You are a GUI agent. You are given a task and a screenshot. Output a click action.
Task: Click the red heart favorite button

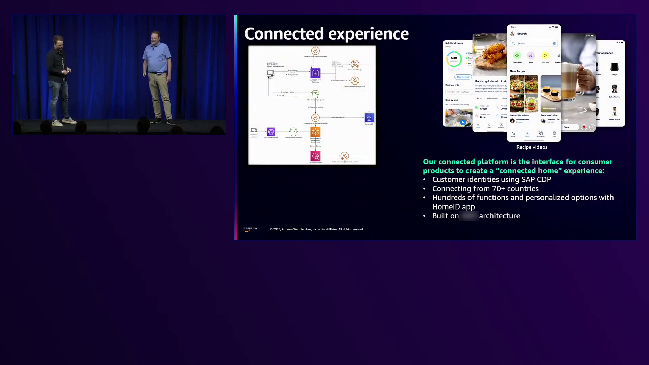coord(584,127)
